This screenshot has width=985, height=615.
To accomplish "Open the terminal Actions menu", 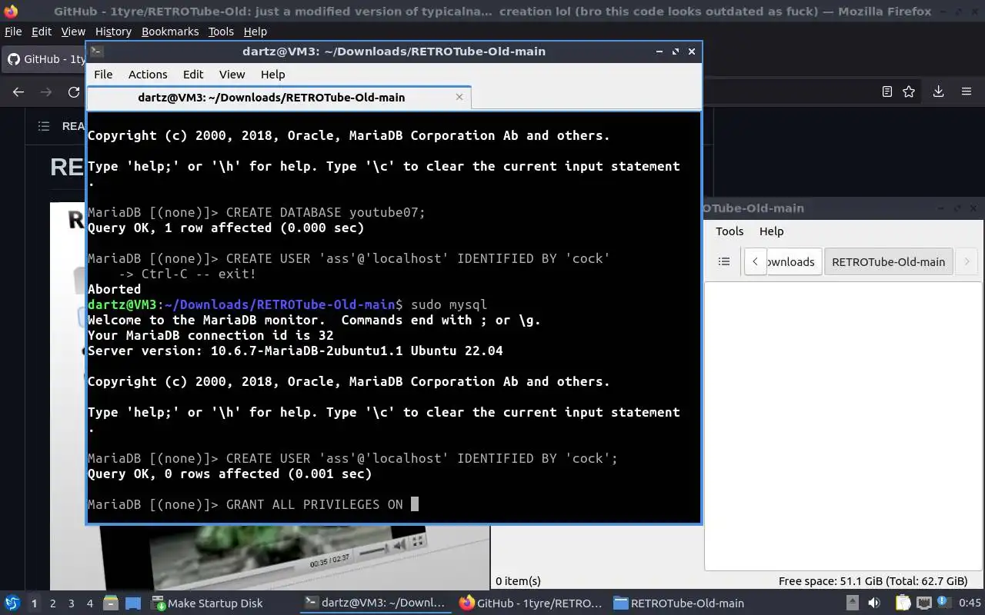I will point(148,75).
